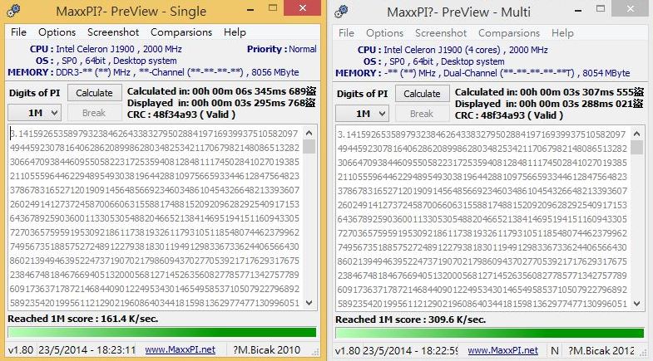Click 'Reached 1M score : 309.6 K/sec.' text
This screenshot has width=653, height=361.
[x=411, y=320]
